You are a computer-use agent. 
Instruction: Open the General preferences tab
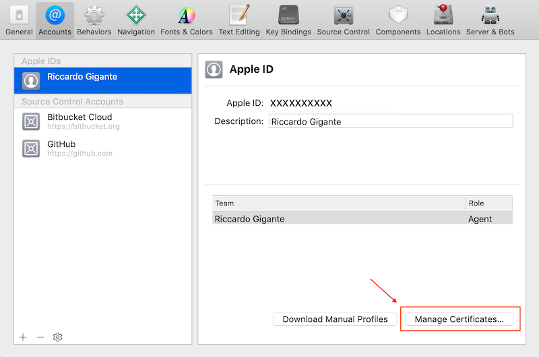19,20
